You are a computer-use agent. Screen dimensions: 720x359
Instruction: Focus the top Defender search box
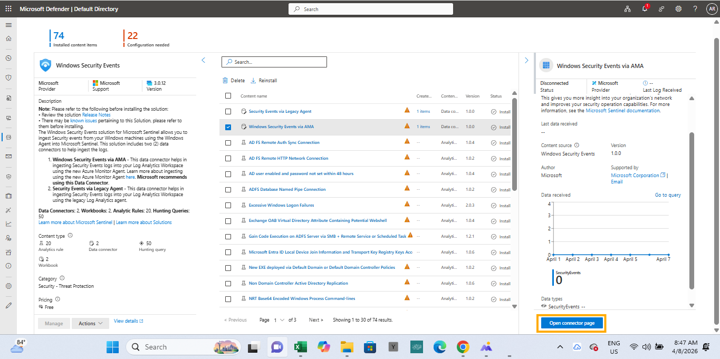click(371, 9)
